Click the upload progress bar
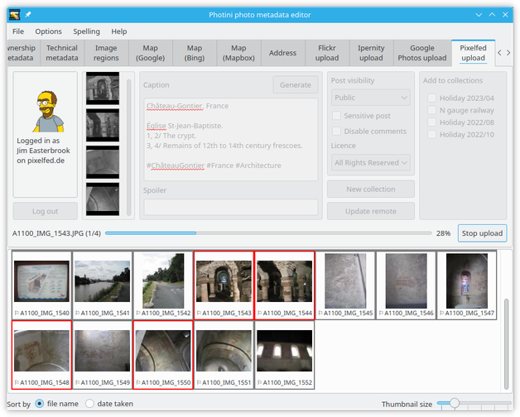Screen dimensions: 520x417 coord(268,233)
